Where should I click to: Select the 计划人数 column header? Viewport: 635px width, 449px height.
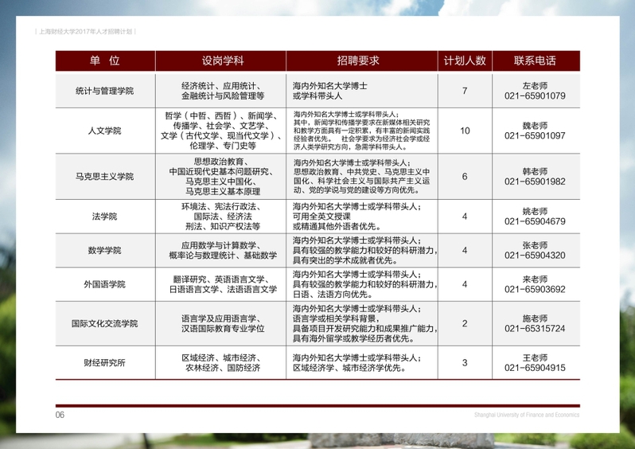(465, 61)
